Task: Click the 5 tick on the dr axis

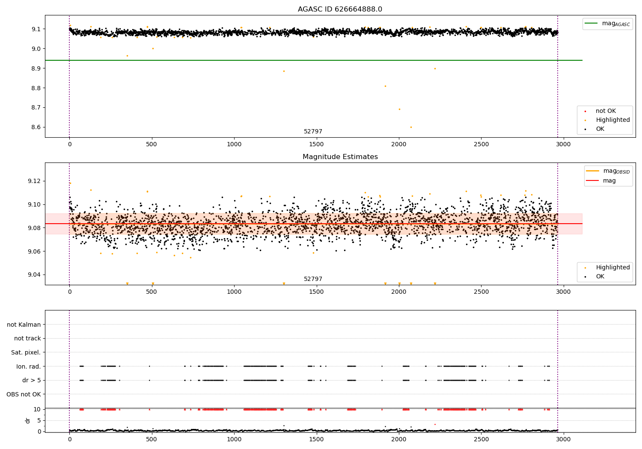Action: pyautogui.click(x=39, y=421)
